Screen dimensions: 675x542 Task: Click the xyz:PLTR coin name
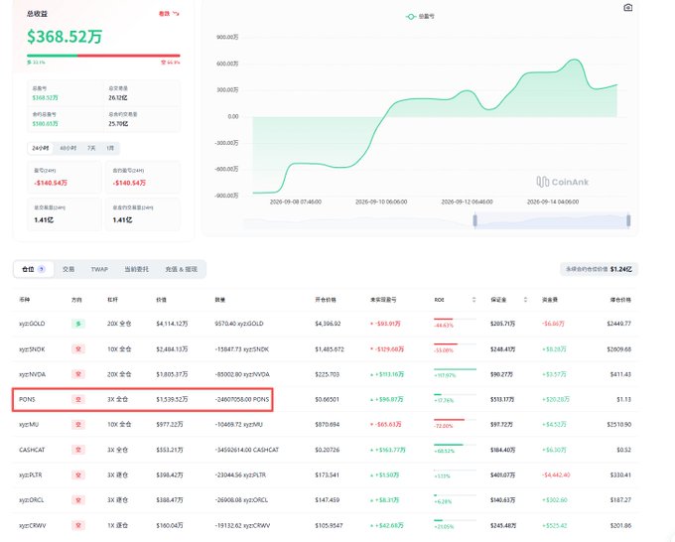pyautogui.click(x=32, y=475)
